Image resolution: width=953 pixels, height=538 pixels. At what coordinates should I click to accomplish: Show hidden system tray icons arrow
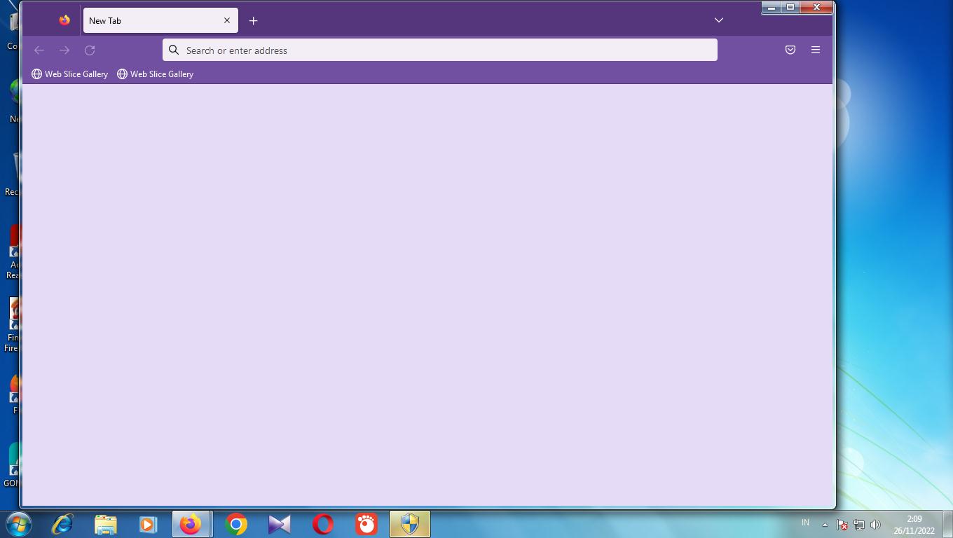(x=825, y=525)
